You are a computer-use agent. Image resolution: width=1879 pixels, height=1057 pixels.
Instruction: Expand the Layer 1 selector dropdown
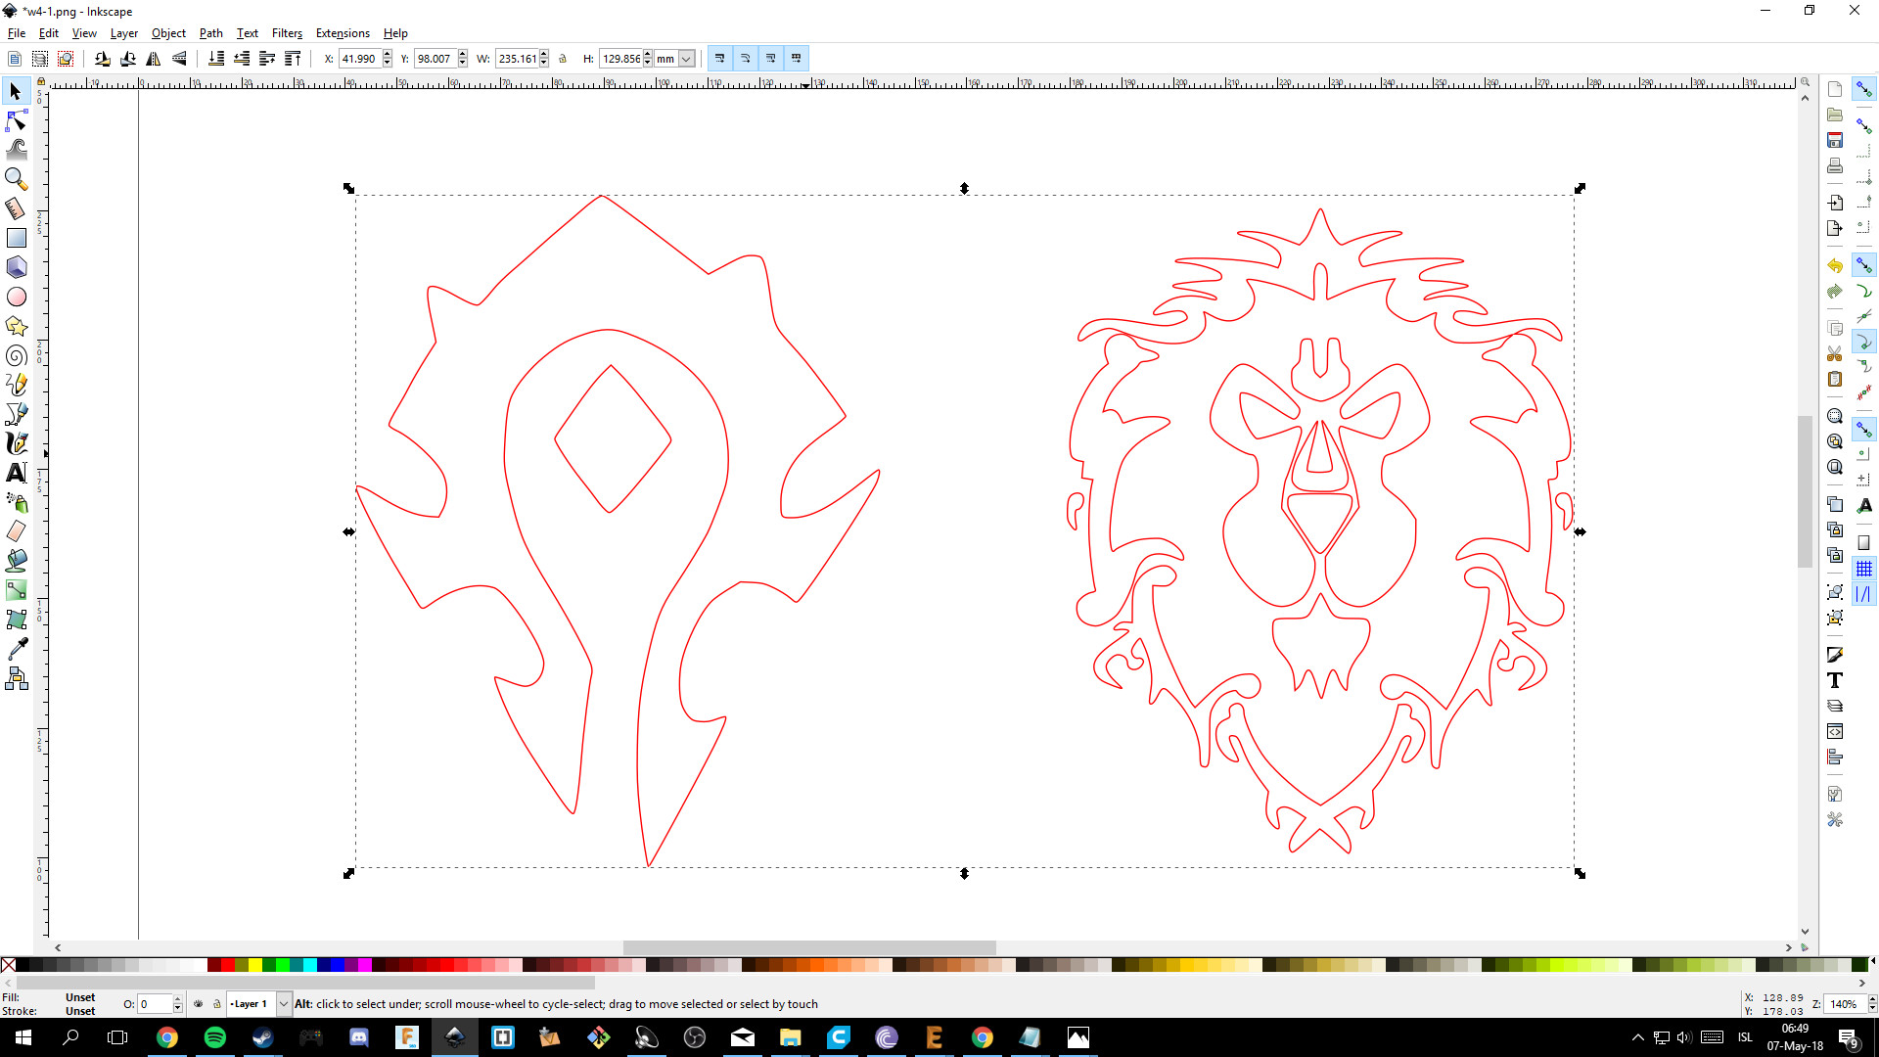[284, 1004]
